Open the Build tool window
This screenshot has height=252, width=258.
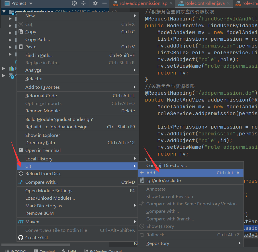pos(69,251)
